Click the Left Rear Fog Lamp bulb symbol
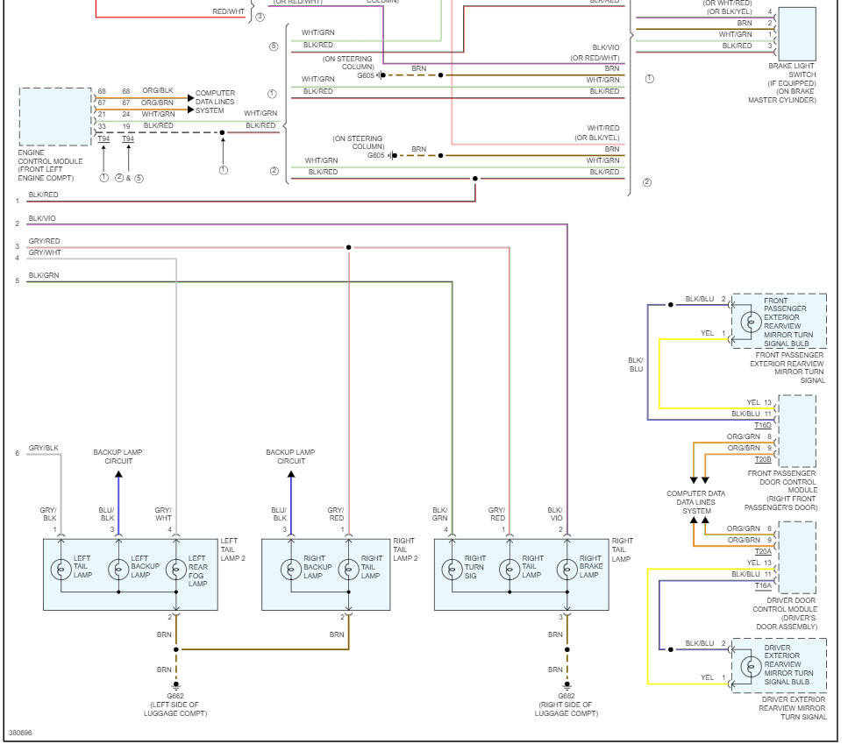 pos(175,569)
